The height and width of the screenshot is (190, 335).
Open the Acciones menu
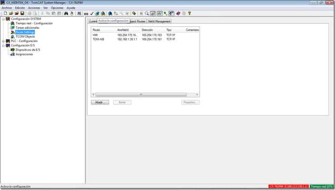(x=34, y=8)
